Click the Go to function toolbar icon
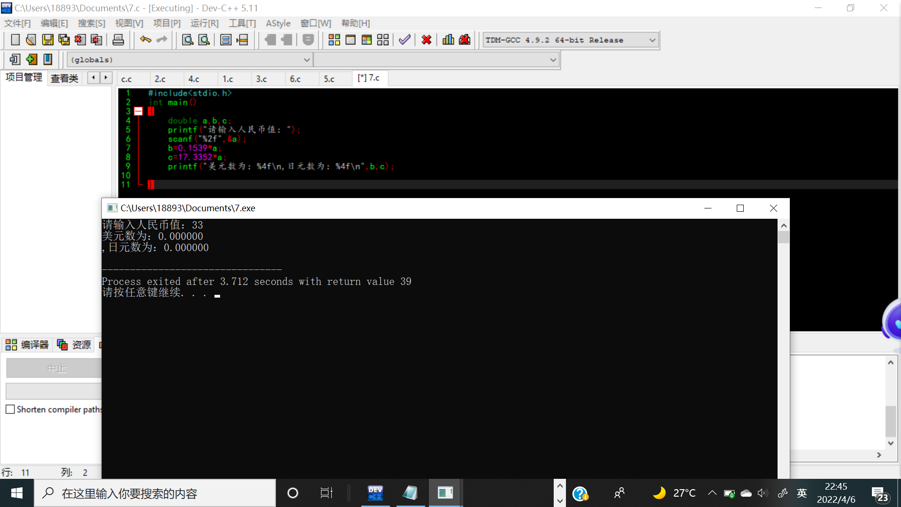 pos(226,40)
